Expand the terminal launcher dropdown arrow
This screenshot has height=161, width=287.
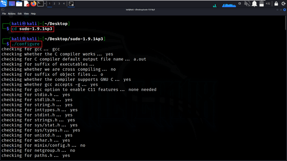(x=45, y=3)
